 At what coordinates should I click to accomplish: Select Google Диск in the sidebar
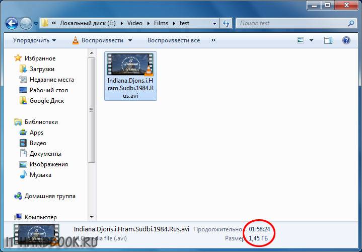point(46,101)
